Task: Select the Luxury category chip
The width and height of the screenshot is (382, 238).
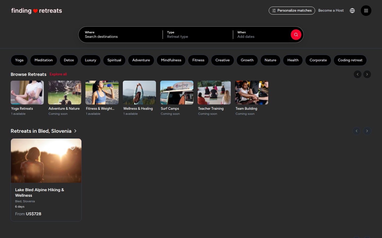Action: click(90, 60)
